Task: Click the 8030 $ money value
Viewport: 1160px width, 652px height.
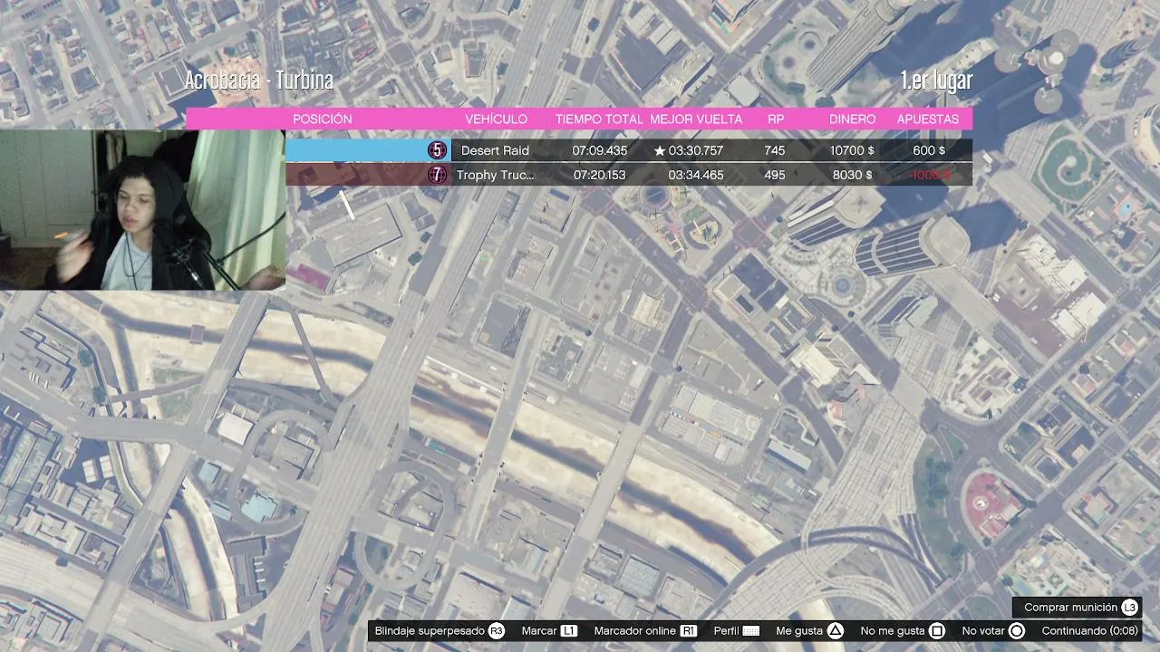Action: click(x=852, y=175)
